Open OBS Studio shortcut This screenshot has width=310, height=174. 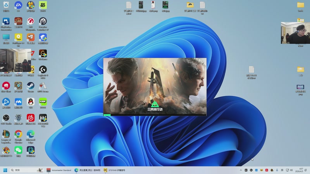pos(6,118)
